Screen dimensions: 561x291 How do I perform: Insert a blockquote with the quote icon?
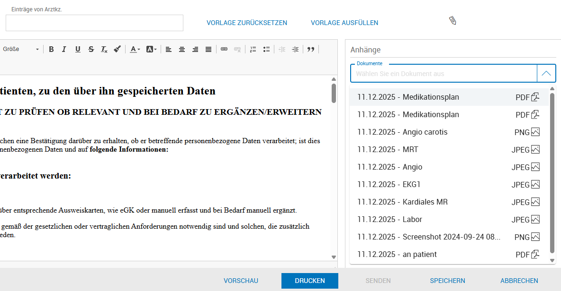coord(311,49)
